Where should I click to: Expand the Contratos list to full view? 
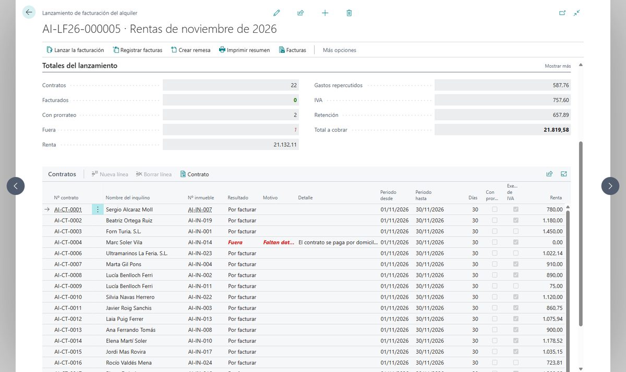click(x=564, y=174)
